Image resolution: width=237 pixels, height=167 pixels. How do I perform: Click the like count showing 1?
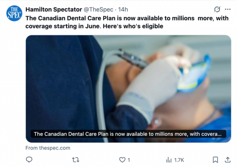coord(128,160)
